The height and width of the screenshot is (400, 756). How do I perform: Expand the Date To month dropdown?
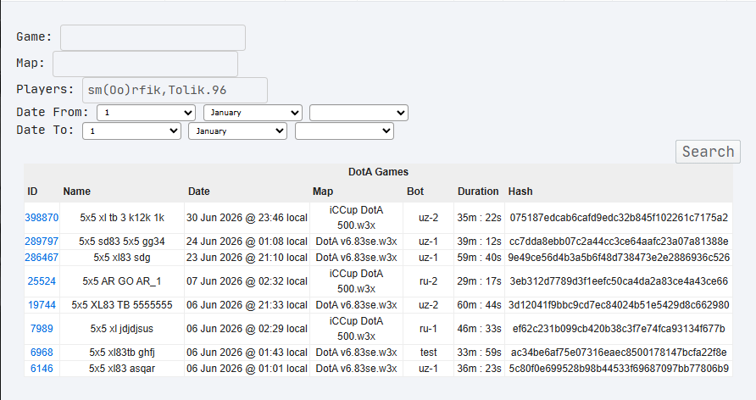tap(237, 131)
